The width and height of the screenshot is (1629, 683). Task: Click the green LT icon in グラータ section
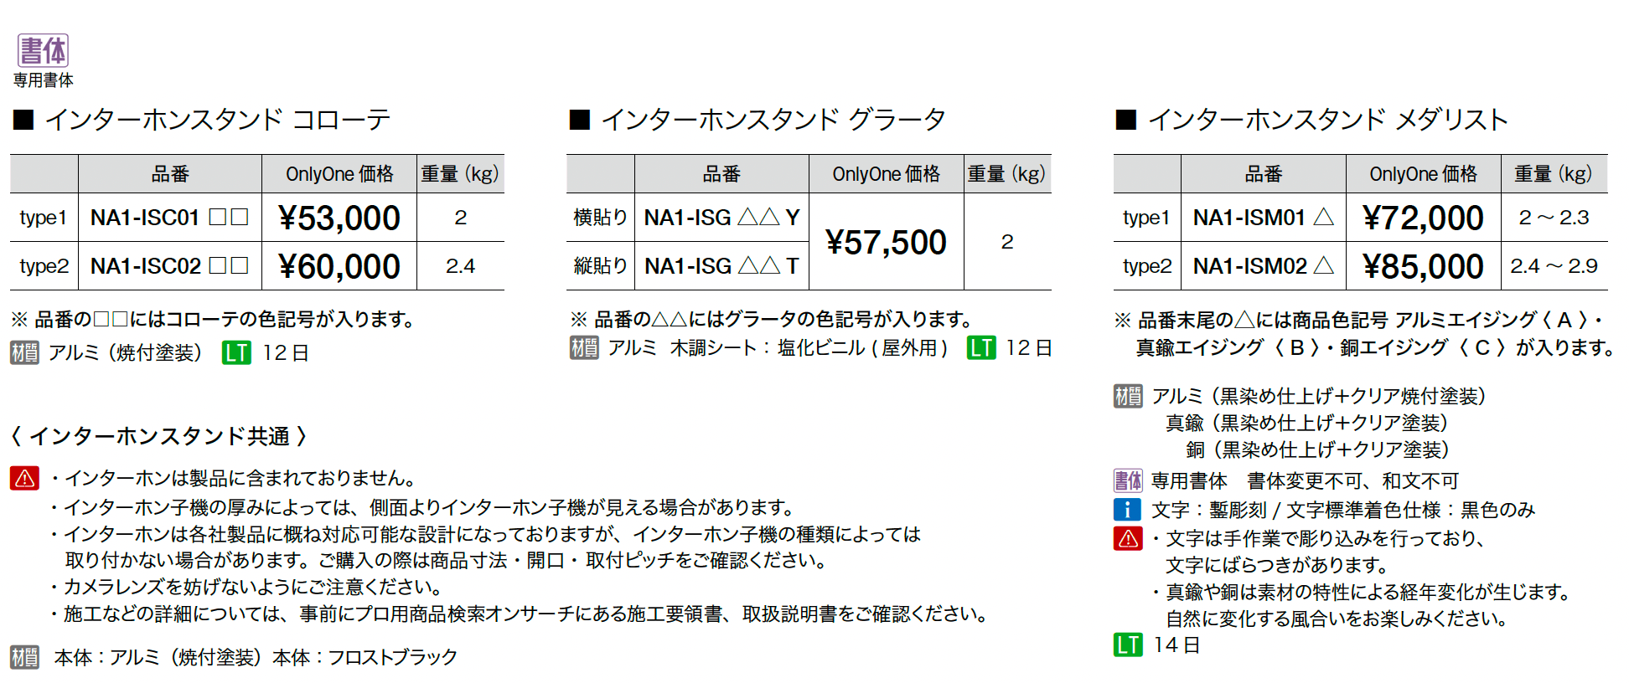click(981, 347)
